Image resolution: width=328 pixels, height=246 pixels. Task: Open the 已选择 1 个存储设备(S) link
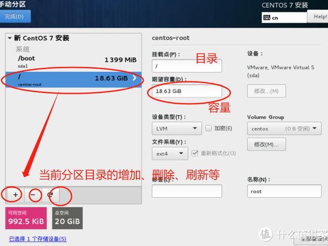tap(38, 239)
